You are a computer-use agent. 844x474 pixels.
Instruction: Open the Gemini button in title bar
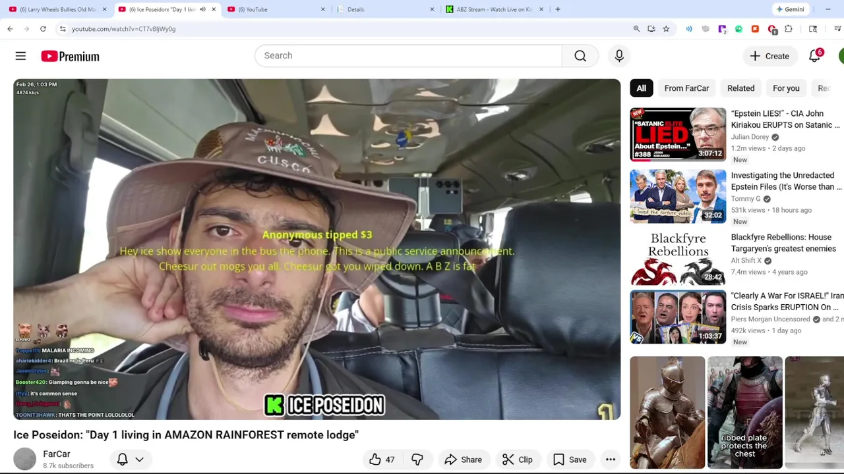pos(790,9)
